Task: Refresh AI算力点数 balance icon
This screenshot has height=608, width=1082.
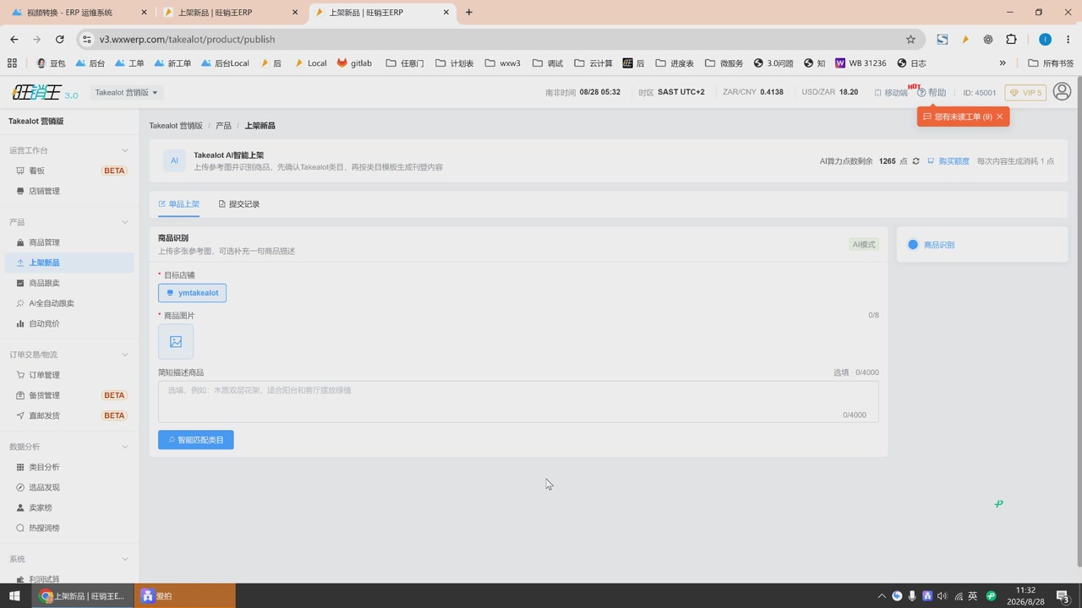Action: click(915, 161)
